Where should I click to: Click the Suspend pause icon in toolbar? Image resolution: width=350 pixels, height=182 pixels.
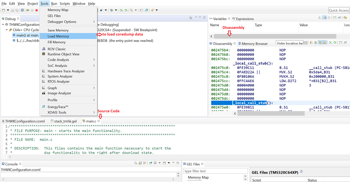(x=32, y=10)
